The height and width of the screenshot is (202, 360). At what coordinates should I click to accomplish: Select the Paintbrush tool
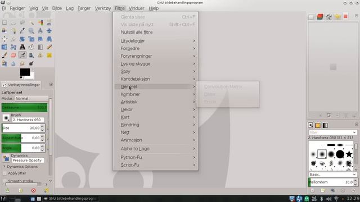tap(4, 55)
